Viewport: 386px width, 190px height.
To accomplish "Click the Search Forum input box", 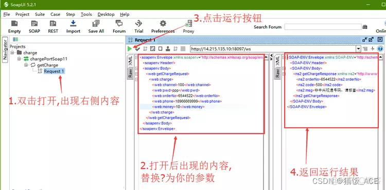I will click(x=323, y=27).
